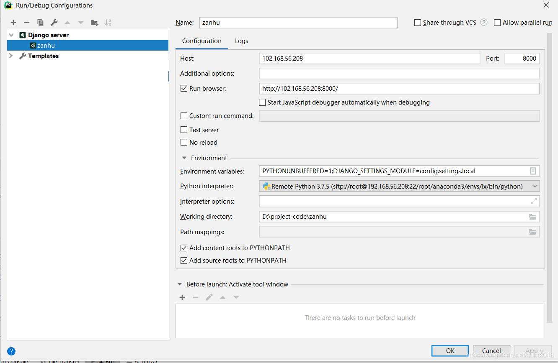The image size is (558, 363).
Task: Toggle Add content roots to PYTHONPATH
Action: coord(183,248)
